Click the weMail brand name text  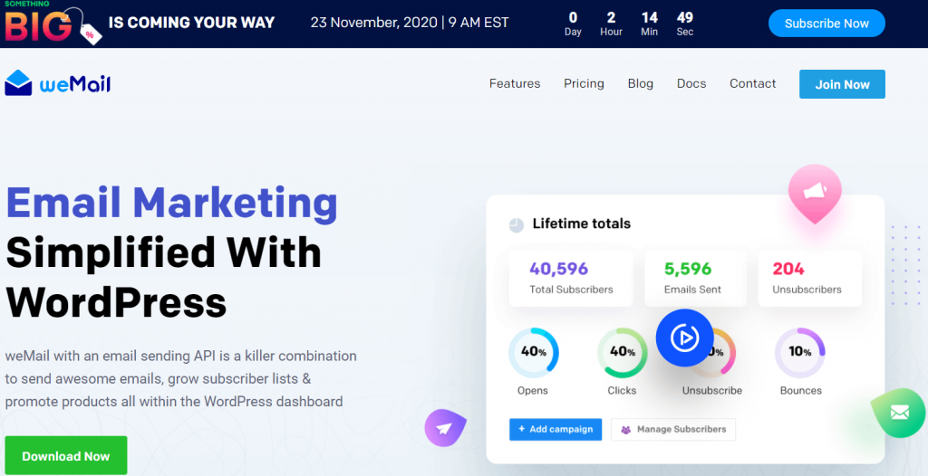(75, 84)
